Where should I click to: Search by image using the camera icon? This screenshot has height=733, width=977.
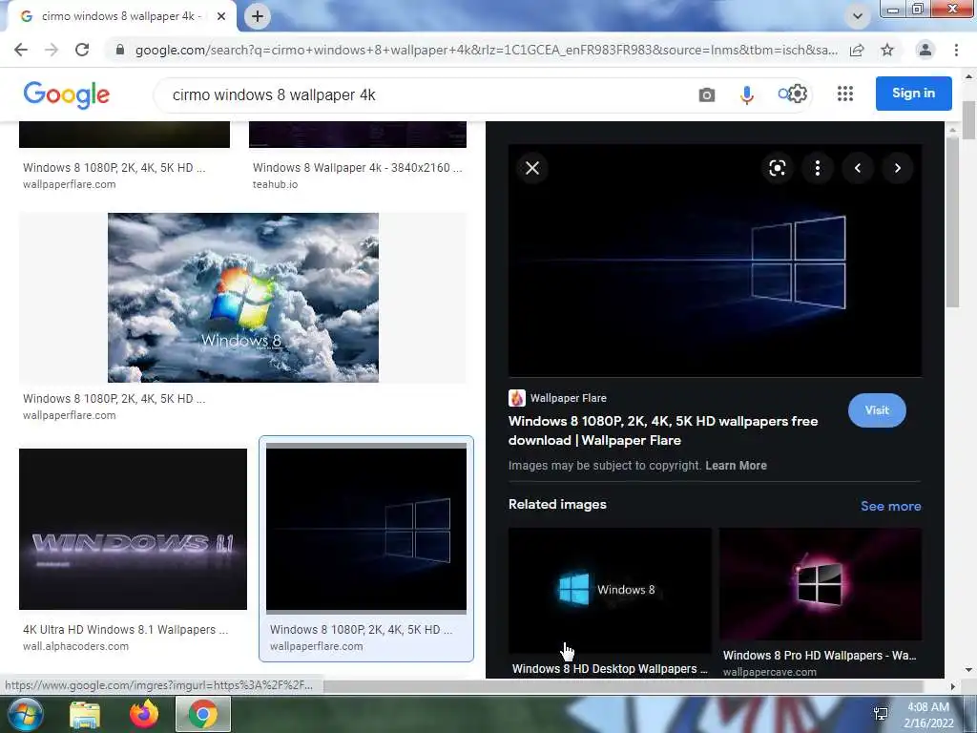tap(707, 94)
